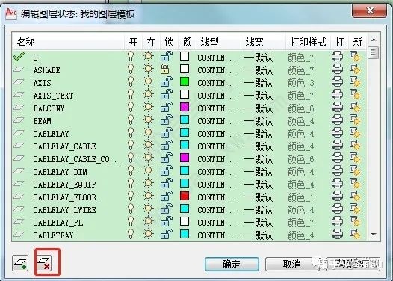This screenshot has width=393, height=281.
Task: Unlock the ASHADE layer padlock
Action: click(x=164, y=69)
